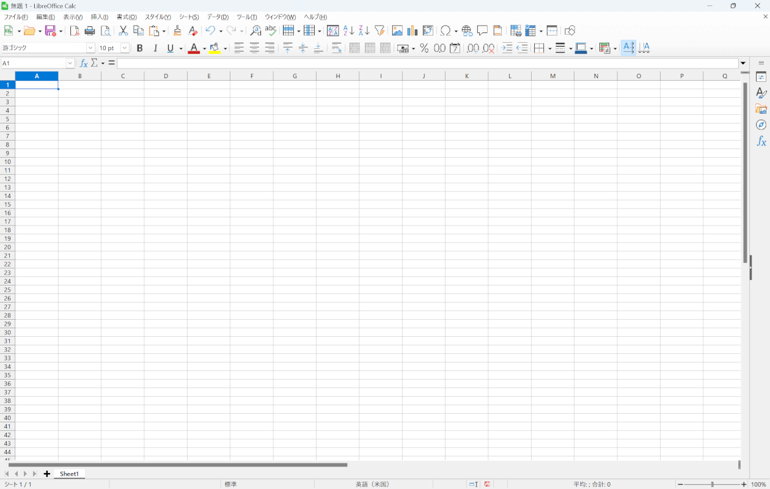
Task: Select the Sheet1 tab
Action: click(69, 474)
